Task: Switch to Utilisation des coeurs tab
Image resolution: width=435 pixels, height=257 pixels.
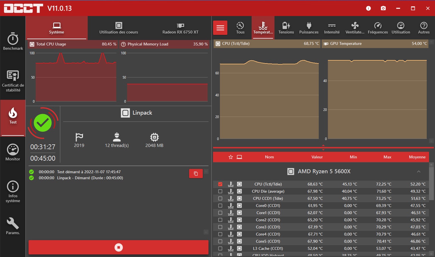Action: coord(119,28)
